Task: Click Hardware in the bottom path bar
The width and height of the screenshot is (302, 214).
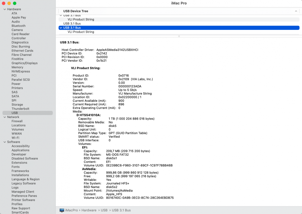Action: point(89,210)
